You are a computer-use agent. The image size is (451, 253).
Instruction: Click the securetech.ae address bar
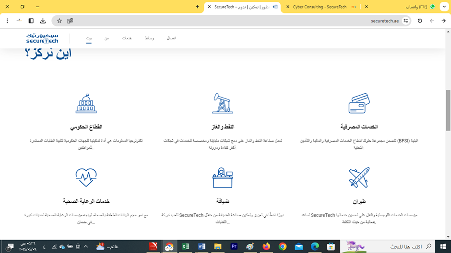tap(232, 21)
